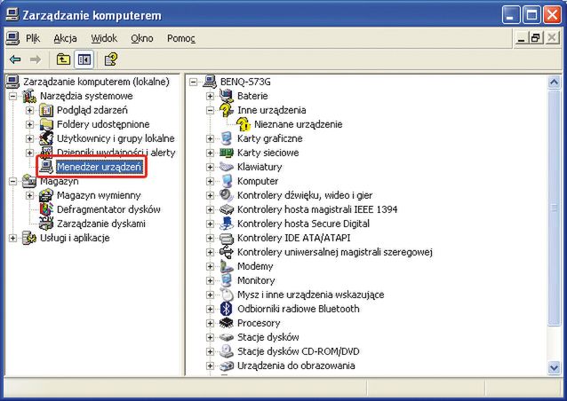Toggle the Show/Hide console tree icon
The width and height of the screenshot is (567, 401).
pos(84,59)
